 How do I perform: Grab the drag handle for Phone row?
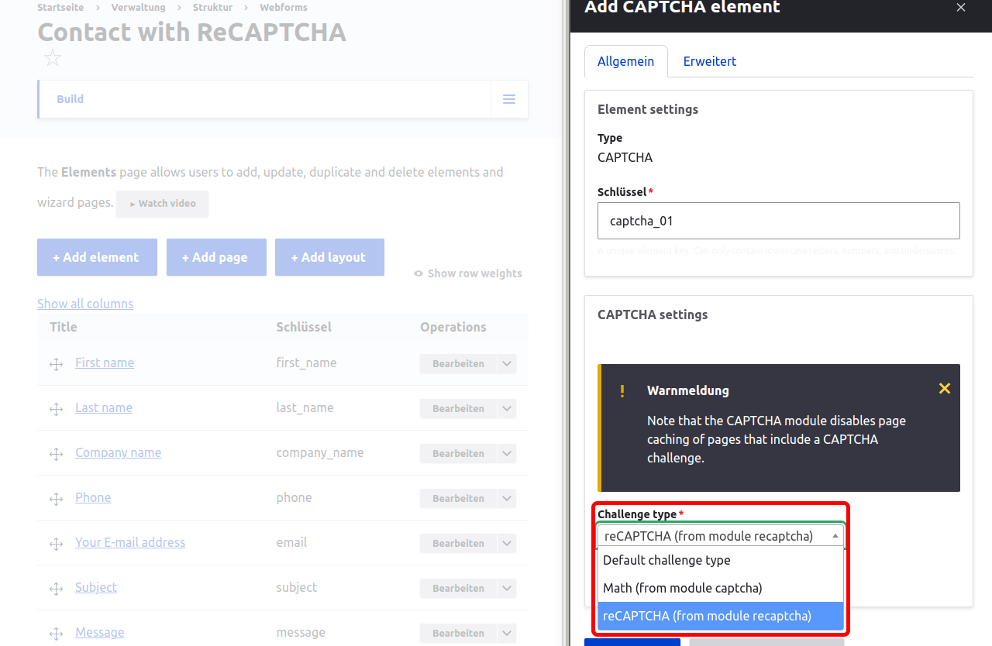56,499
